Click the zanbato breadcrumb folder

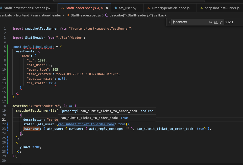point(6,15)
